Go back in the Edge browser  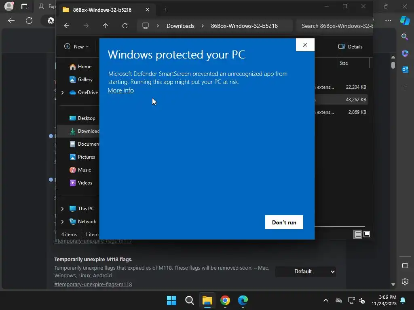pos(11,21)
